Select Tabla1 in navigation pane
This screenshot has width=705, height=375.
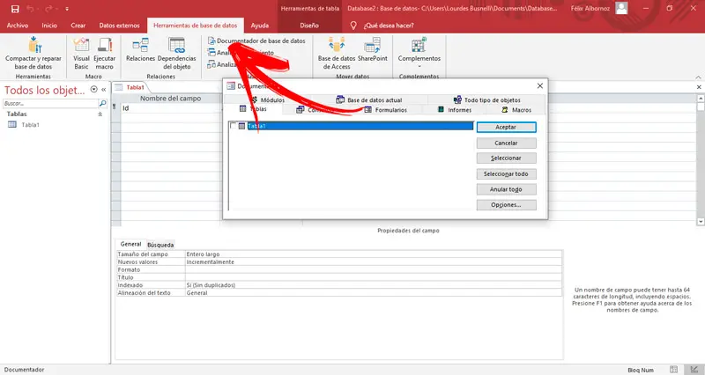tap(30, 125)
